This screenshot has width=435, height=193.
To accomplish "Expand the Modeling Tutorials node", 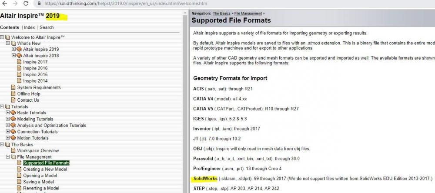I will point(8,119).
